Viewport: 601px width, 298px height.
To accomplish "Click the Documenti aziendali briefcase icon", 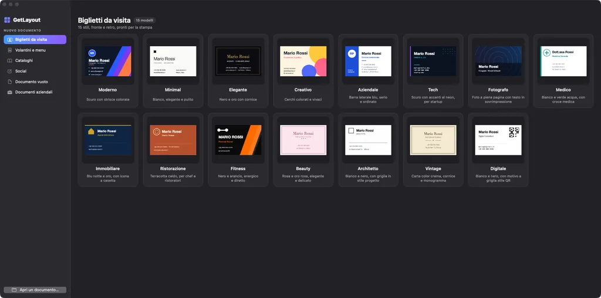I will click(x=10, y=92).
